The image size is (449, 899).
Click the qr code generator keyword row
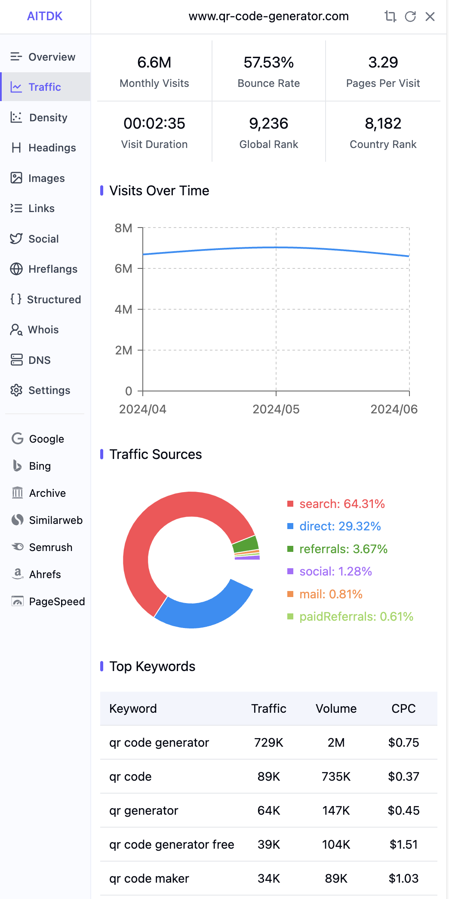[x=269, y=742]
